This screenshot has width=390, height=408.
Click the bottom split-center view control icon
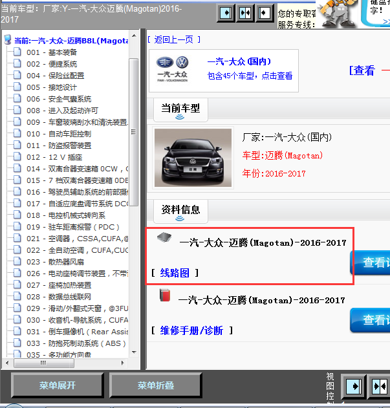point(379,386)
